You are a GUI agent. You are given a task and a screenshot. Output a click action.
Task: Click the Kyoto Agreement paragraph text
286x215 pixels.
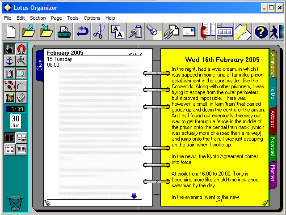[215, 159]
